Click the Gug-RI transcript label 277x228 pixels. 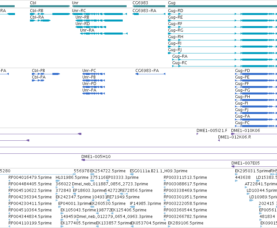click(x=175, y=43)
